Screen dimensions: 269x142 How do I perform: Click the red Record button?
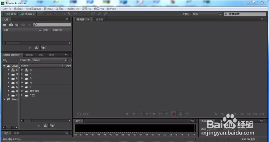(174, 114)
